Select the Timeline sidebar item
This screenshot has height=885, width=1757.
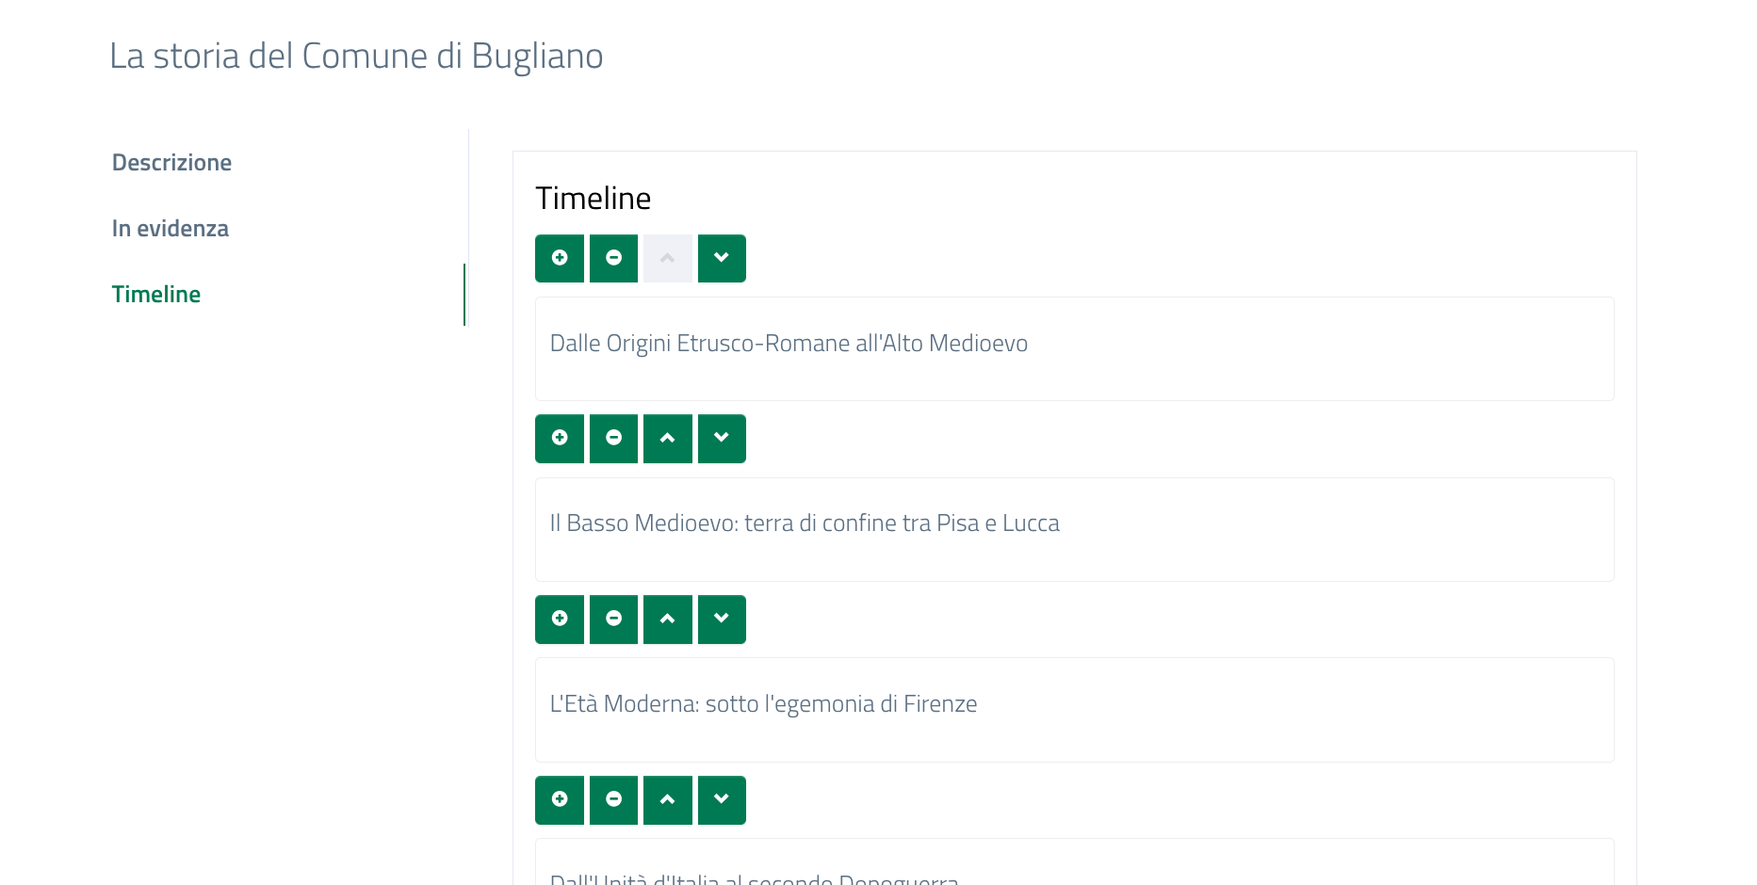tap(156, 295)
